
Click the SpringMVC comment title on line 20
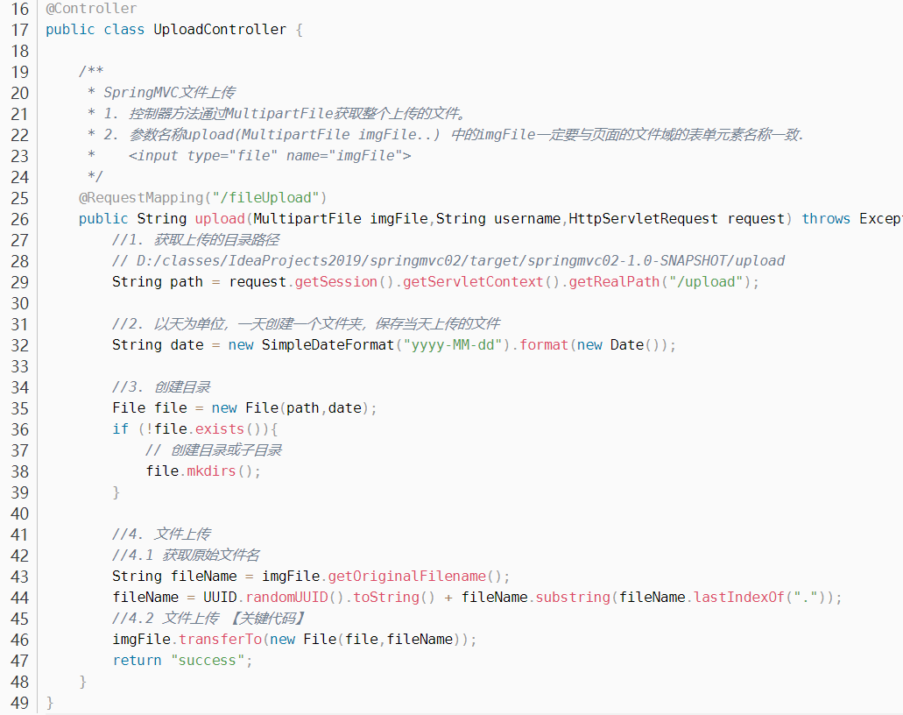(169, 93)
